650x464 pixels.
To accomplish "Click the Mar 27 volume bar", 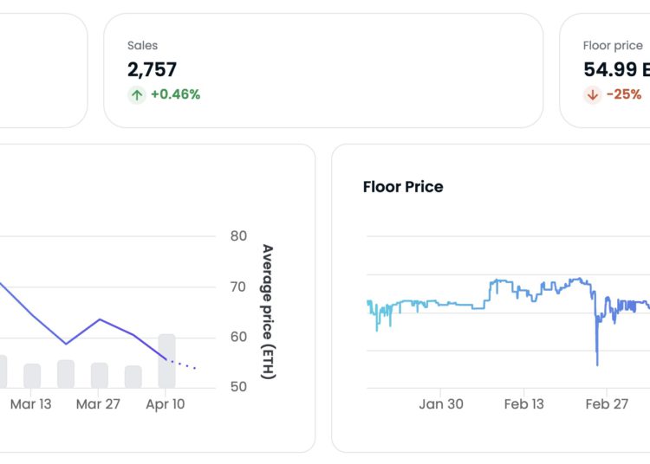I will (100, 375).
